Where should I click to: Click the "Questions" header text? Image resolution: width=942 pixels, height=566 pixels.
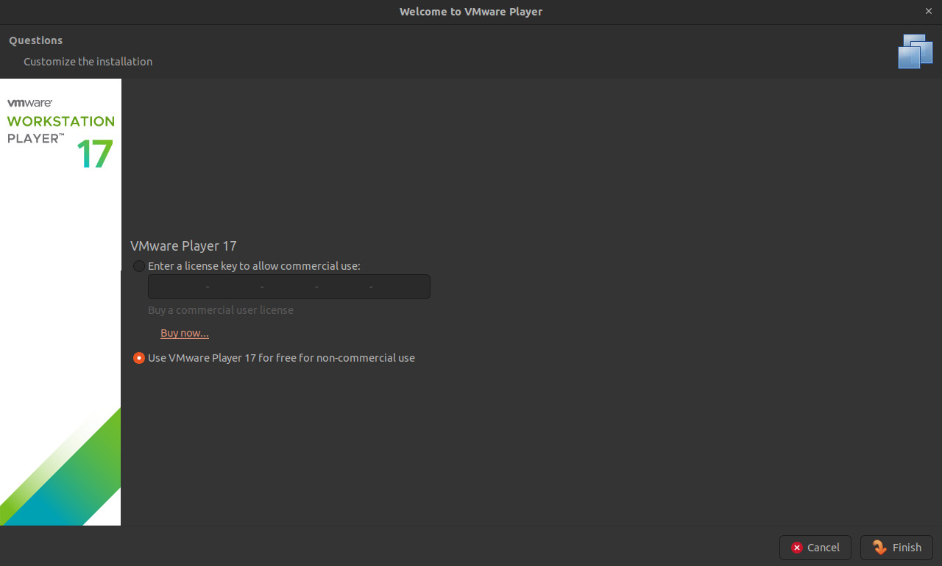35,40
